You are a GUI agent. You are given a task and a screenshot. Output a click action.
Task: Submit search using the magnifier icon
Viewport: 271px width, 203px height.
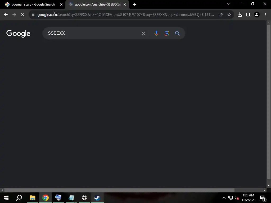pyautogui.click(x=178, y=33)
